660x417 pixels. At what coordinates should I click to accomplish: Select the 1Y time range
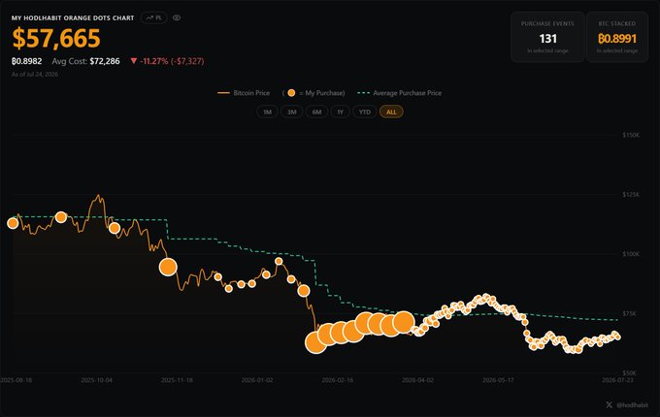tap(340, 112)
